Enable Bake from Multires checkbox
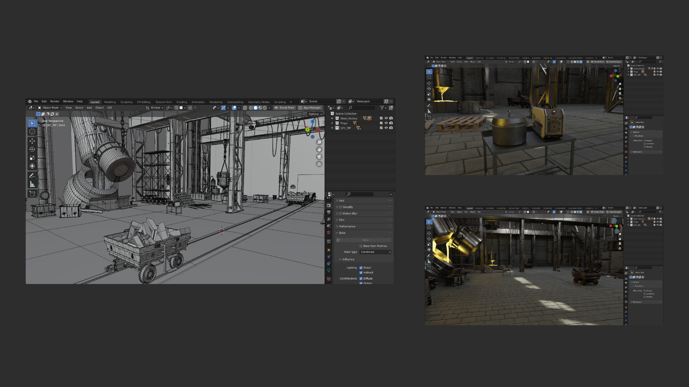Screen dimensions: 689x387 (361, 246)
